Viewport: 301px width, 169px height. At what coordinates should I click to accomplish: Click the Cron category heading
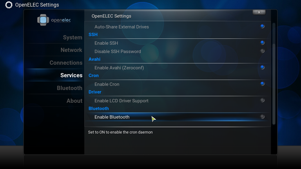(94, 76)
